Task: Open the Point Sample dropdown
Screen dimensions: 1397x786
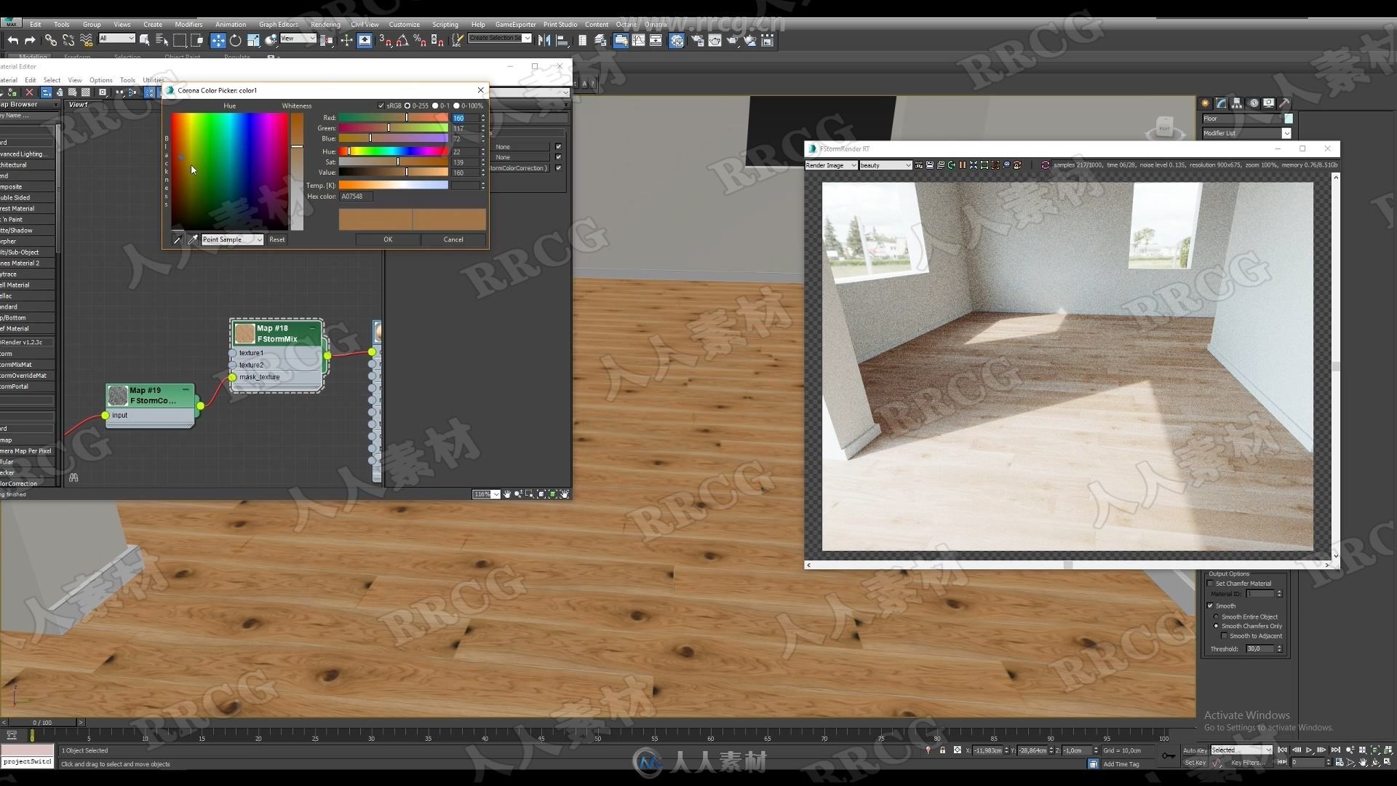Action: pos(232,239)
